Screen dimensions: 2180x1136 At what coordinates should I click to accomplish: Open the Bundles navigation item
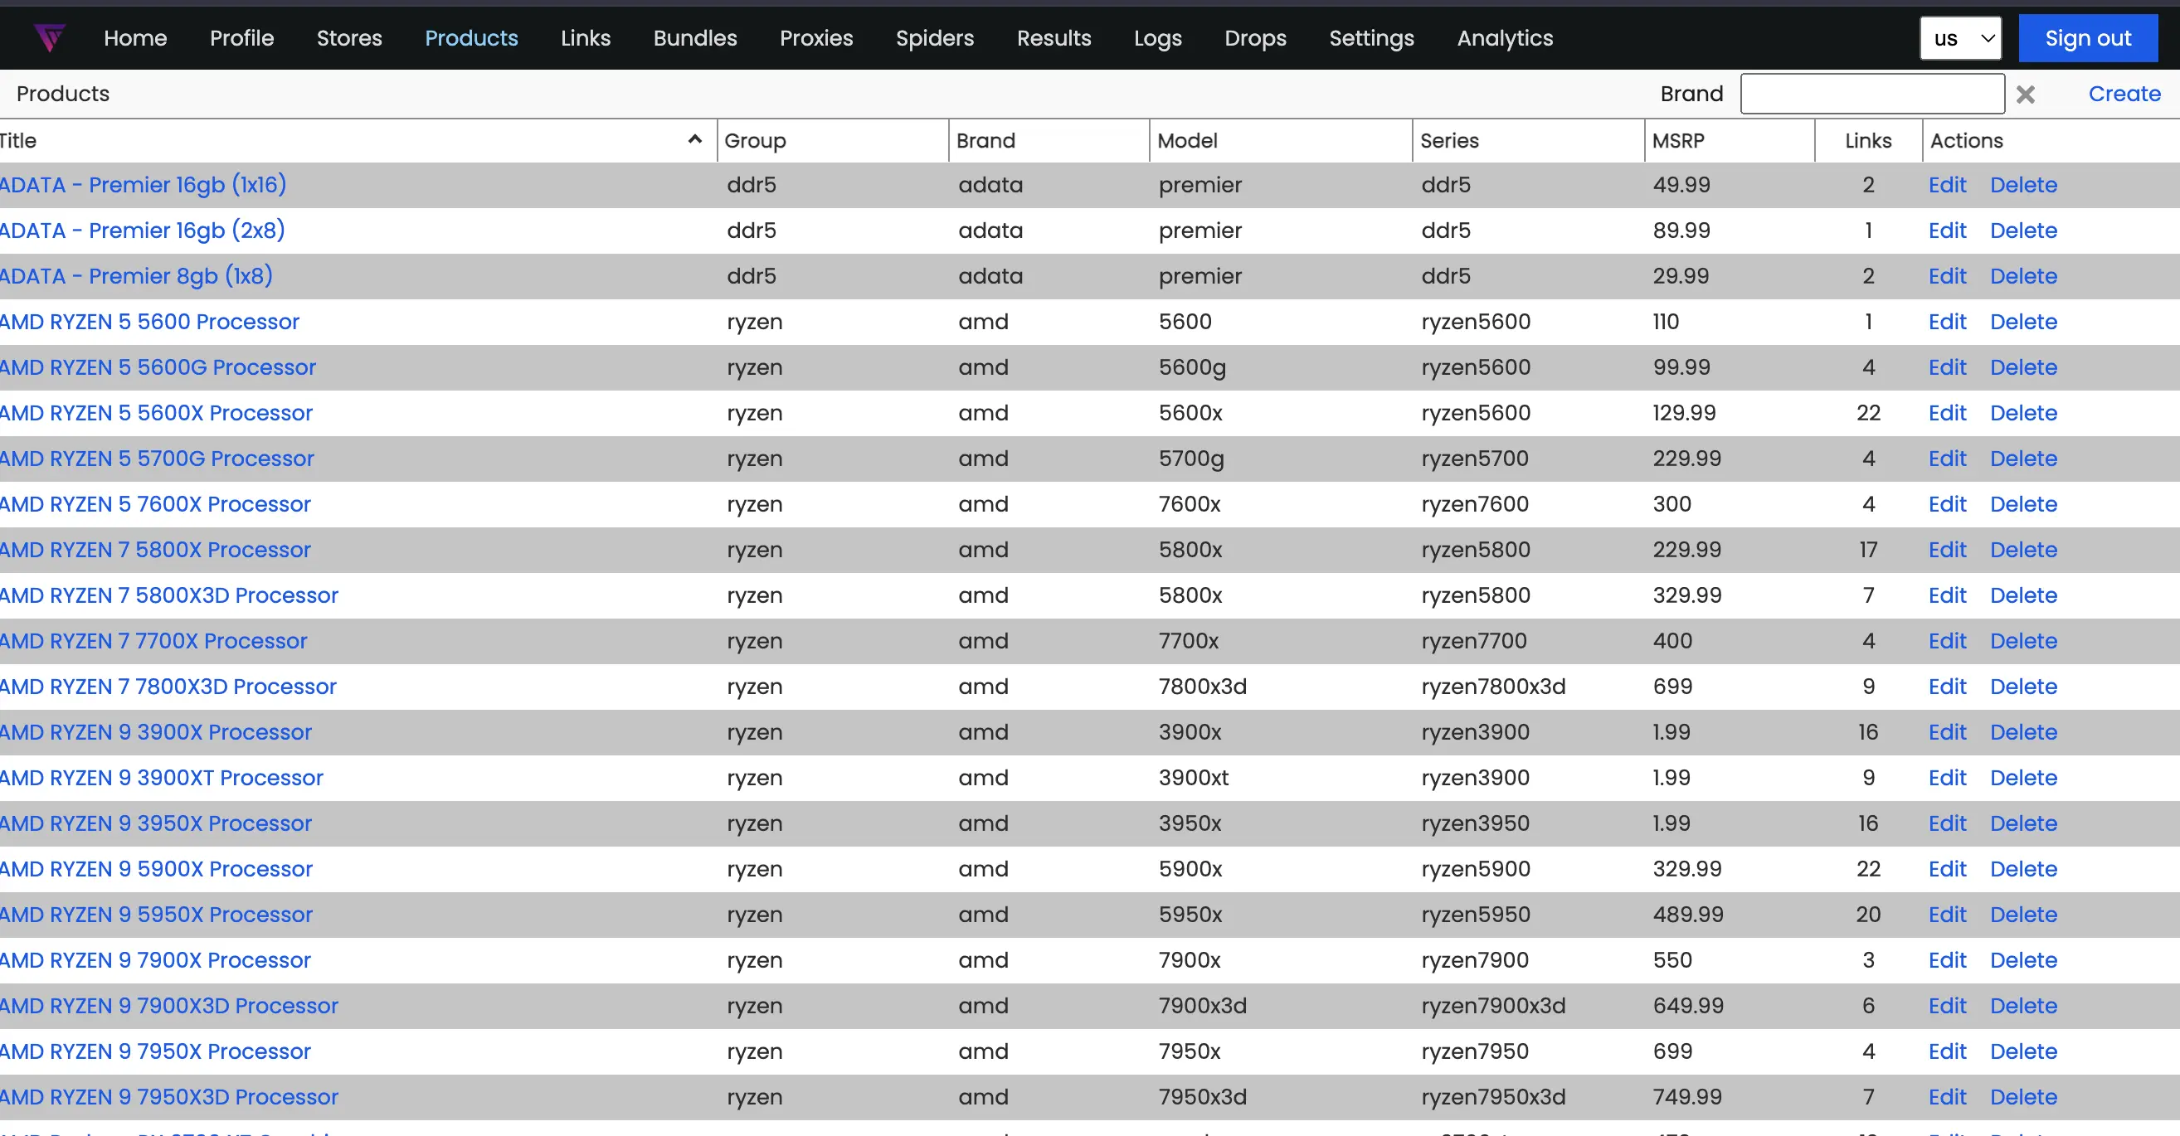[695, 38]
